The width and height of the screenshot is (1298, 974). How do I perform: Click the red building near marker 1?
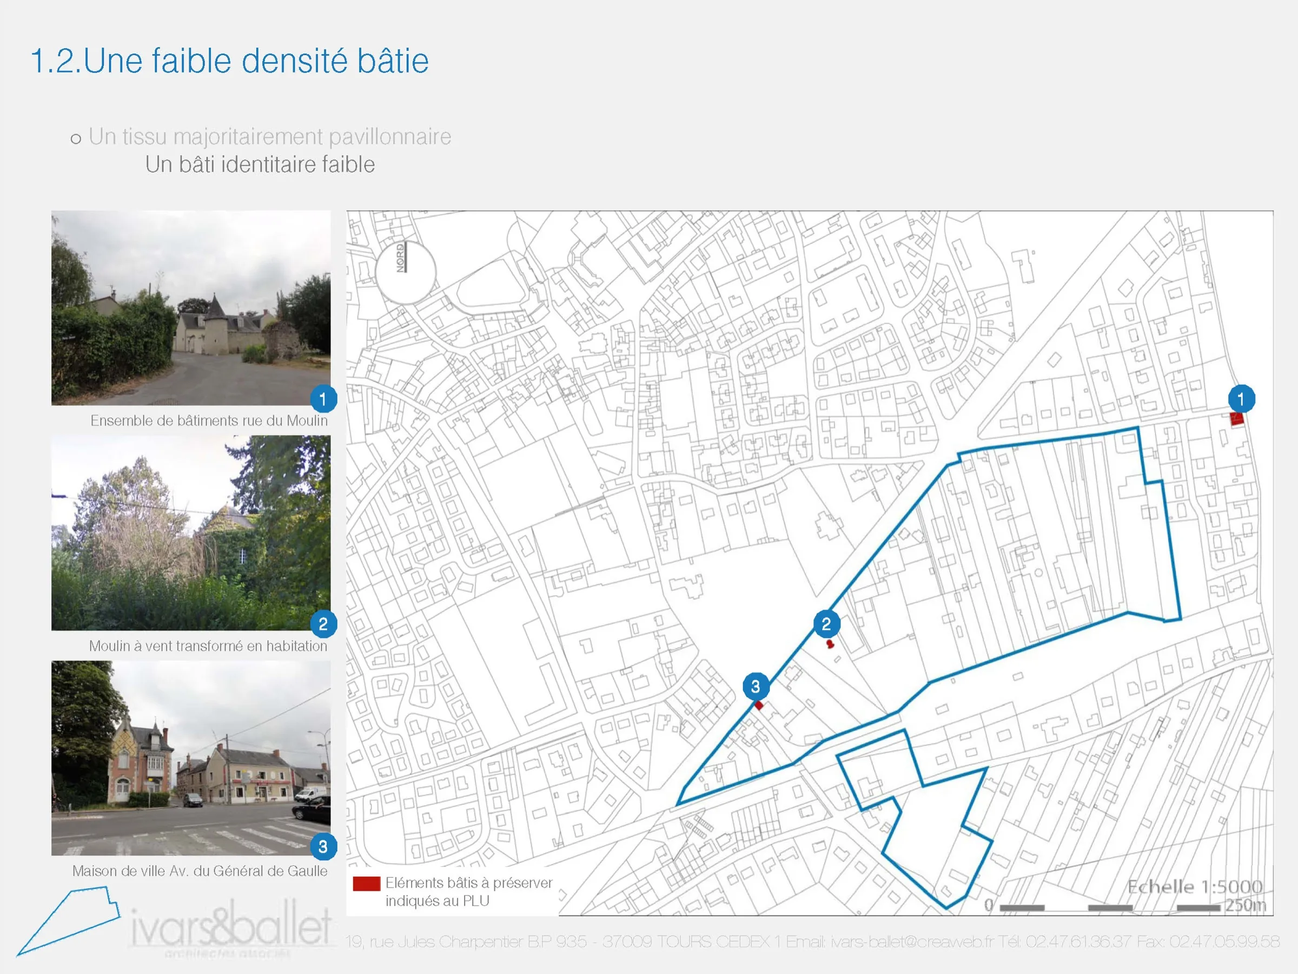click(x=1236, y=419)
